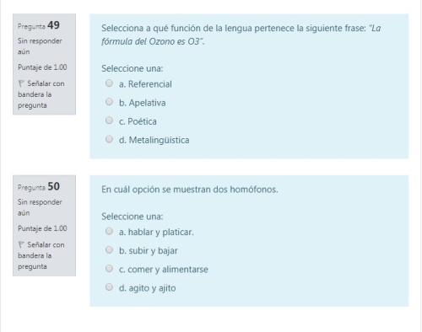Mark option d. Metalingüística
422x332 pixels.
coord(109,139)
